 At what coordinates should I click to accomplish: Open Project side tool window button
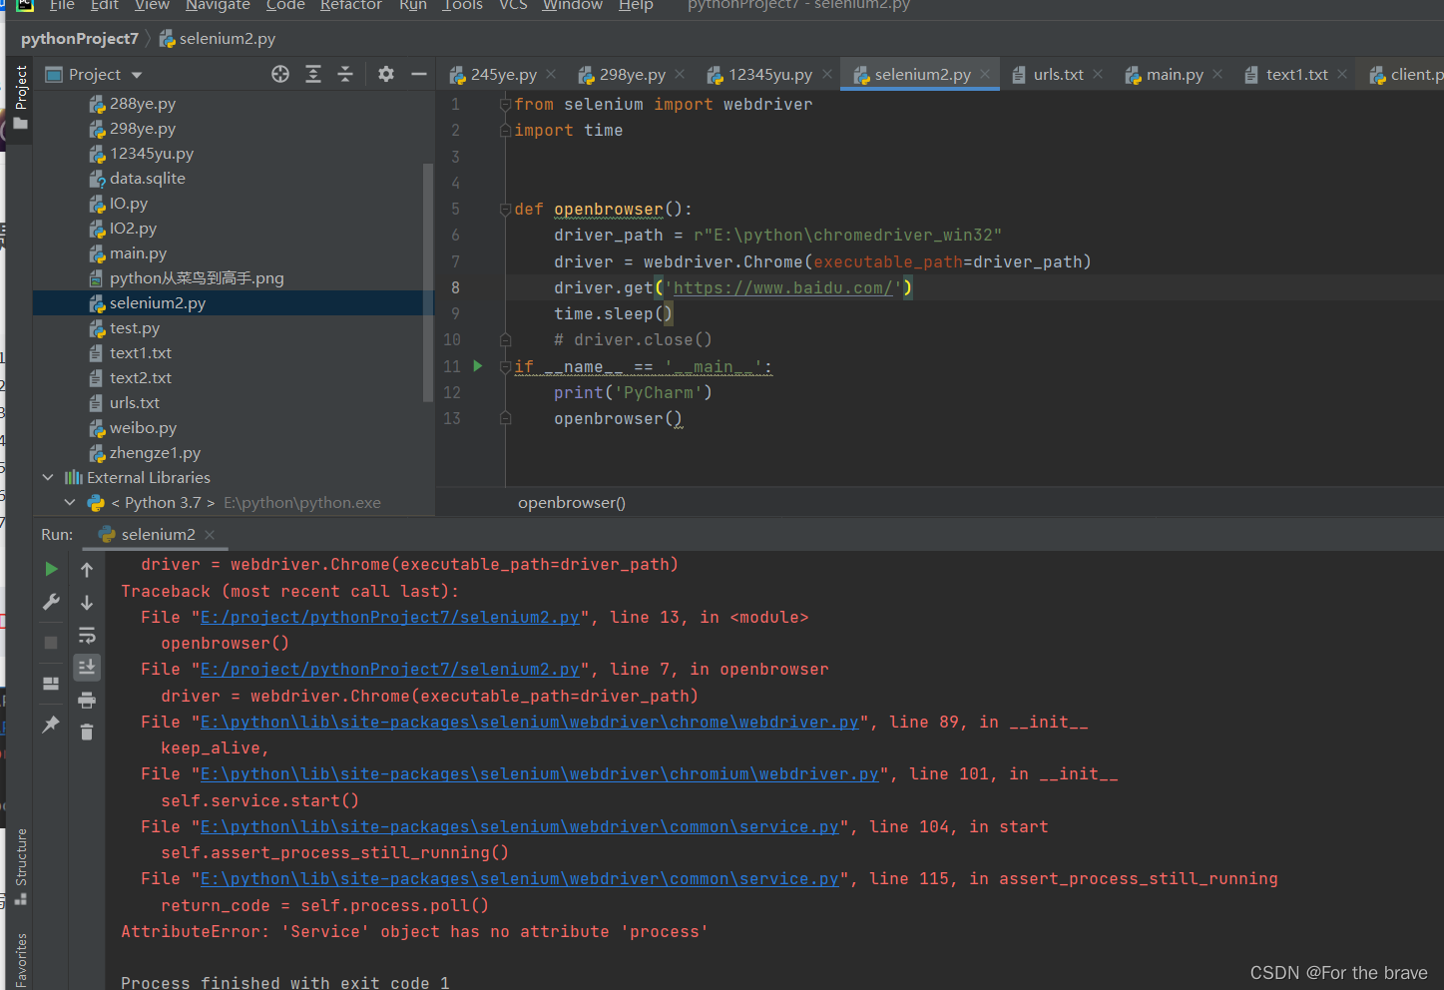coord(21,97)
